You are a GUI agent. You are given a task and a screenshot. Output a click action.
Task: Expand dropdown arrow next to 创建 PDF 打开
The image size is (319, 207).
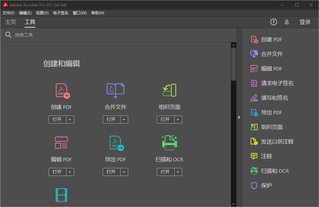tap(70, 120)
